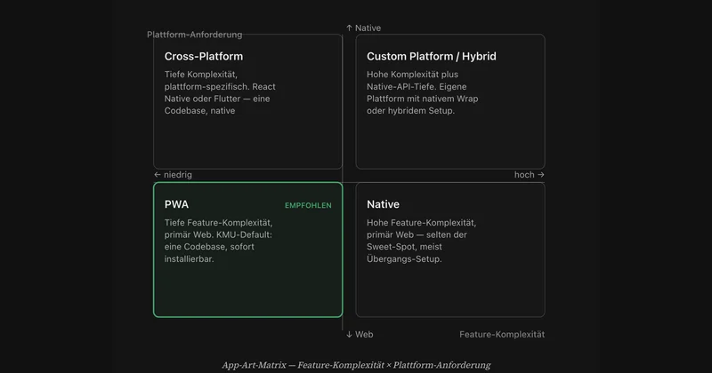Click the hoch axis label

[529, 174]
